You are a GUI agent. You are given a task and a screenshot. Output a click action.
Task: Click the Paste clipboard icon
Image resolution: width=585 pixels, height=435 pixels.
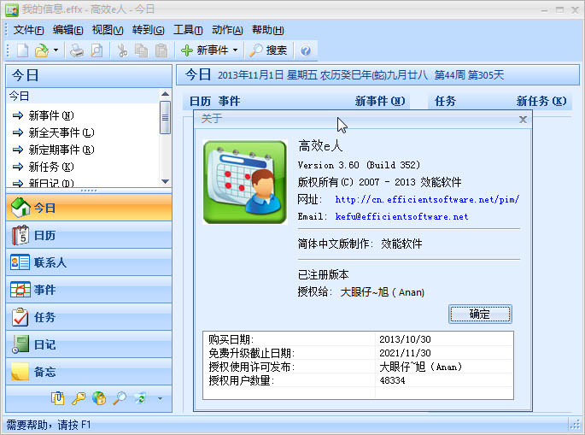click(x=161, y=50)
